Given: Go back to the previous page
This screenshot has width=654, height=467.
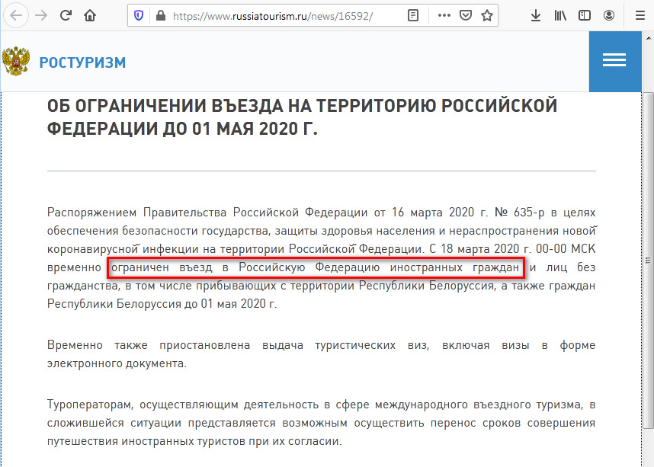Looking at the screenshot, I should [16, 15].
